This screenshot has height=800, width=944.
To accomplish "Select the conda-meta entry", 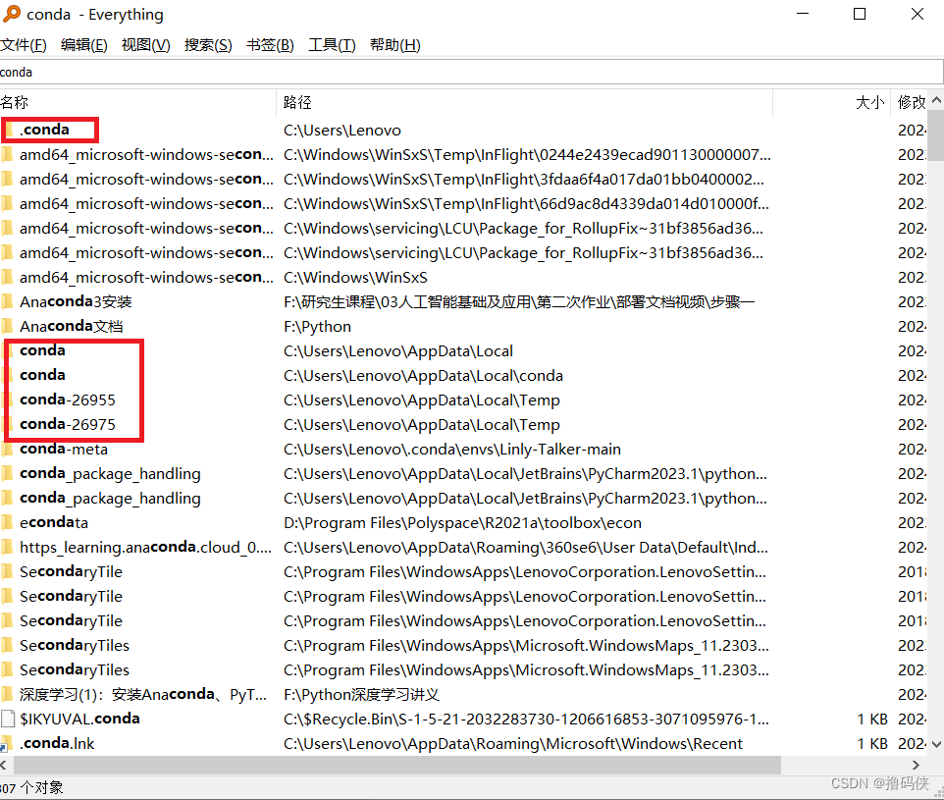I will pyautogui.click(x=64, y=449).
